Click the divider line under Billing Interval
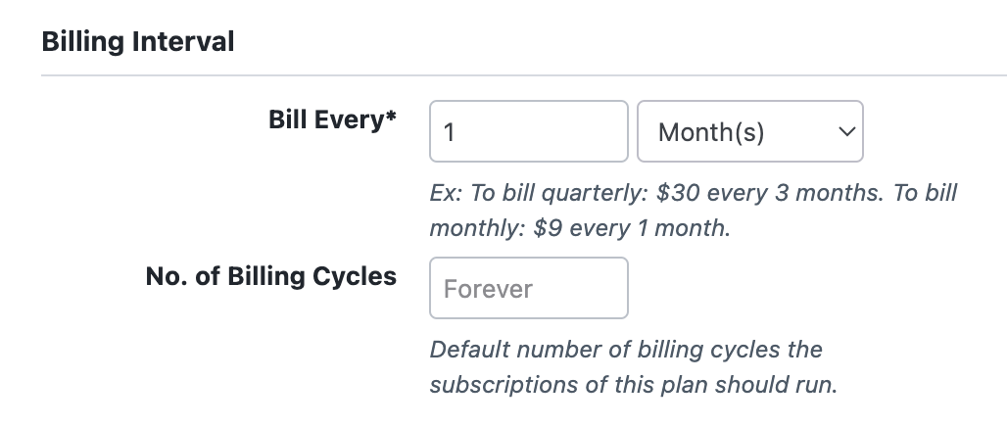 [524, 75]
